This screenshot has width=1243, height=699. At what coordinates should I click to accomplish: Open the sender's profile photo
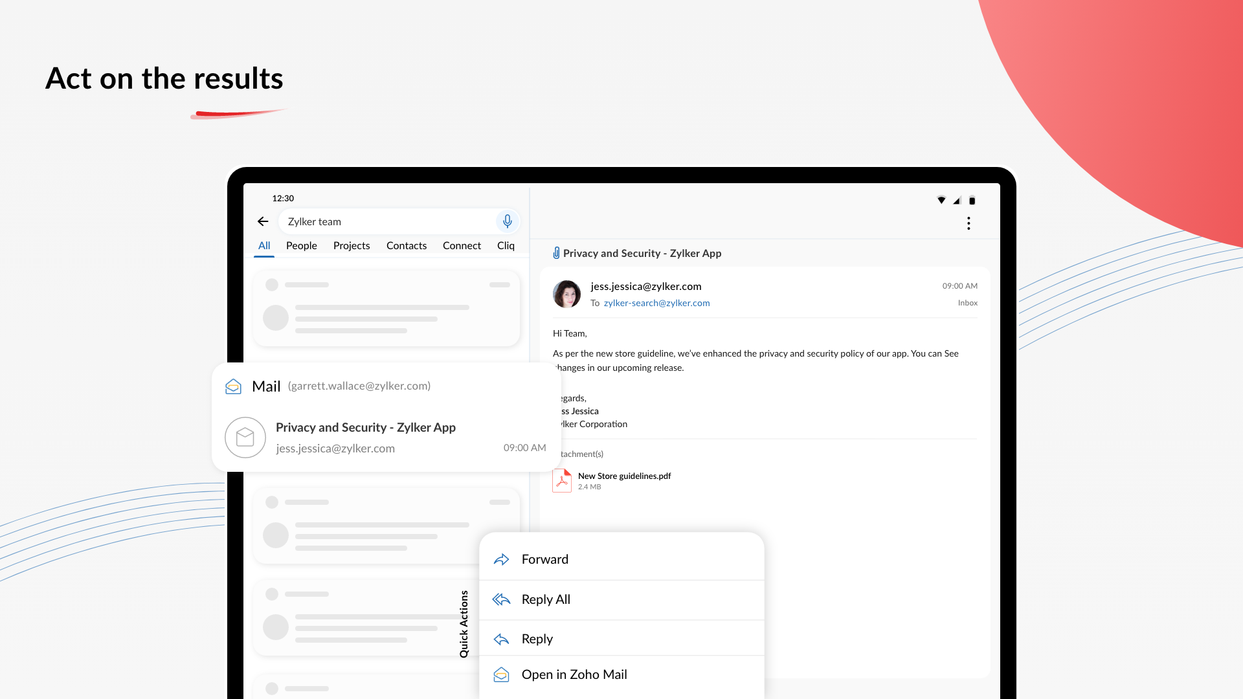click(x=567, y=294)
